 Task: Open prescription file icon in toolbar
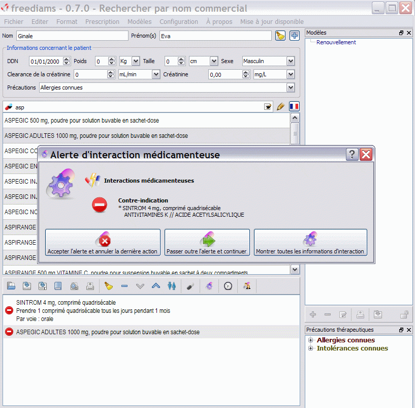[11, 286]
